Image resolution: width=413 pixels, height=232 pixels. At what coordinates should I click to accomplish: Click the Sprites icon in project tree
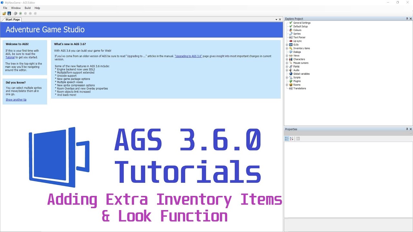[x=291, y=34]
